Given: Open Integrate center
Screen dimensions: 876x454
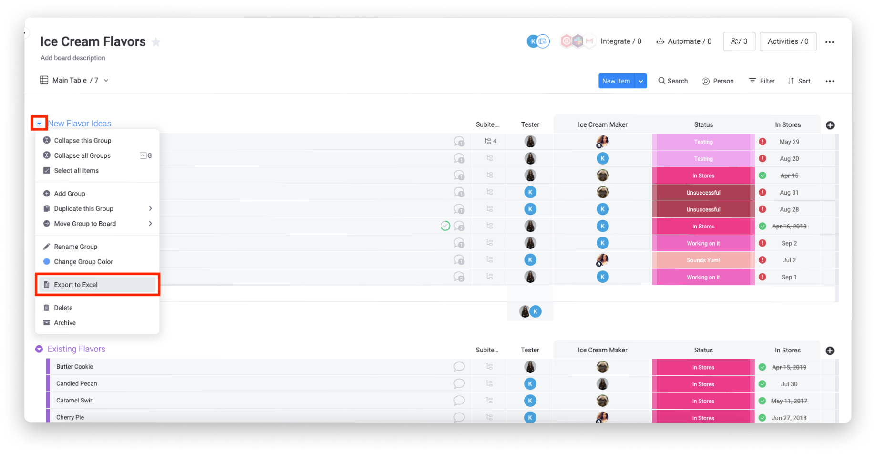Looking at the screenshot, I should [620, 41].
